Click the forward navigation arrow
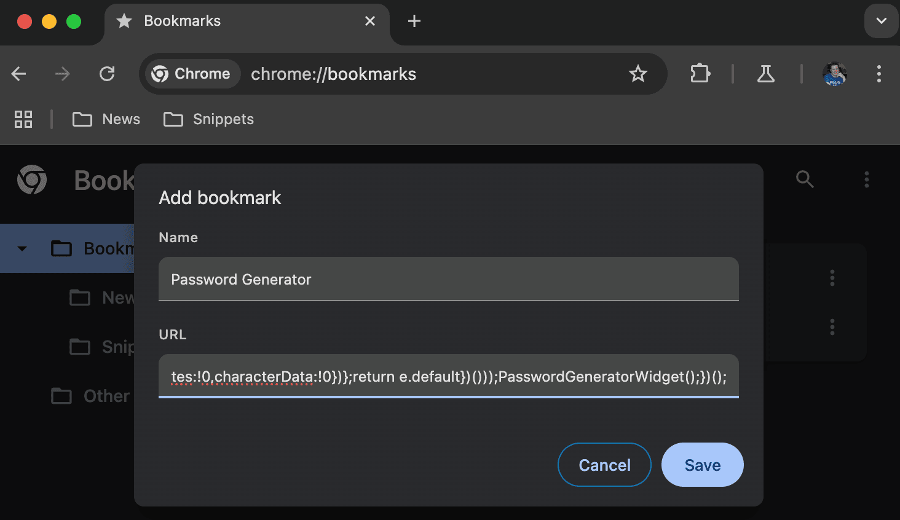This screenshot has width=900, height=520. [63, 74]
